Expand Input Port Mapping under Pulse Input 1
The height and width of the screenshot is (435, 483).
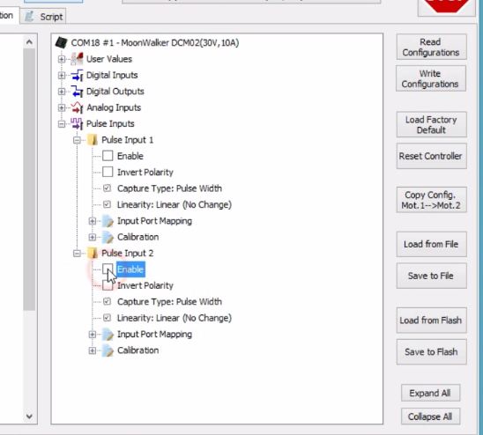coord(92,221)
